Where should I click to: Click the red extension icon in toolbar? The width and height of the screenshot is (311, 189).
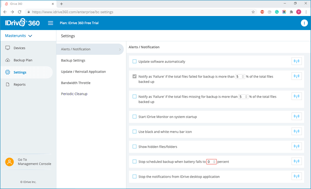point(262,12)
